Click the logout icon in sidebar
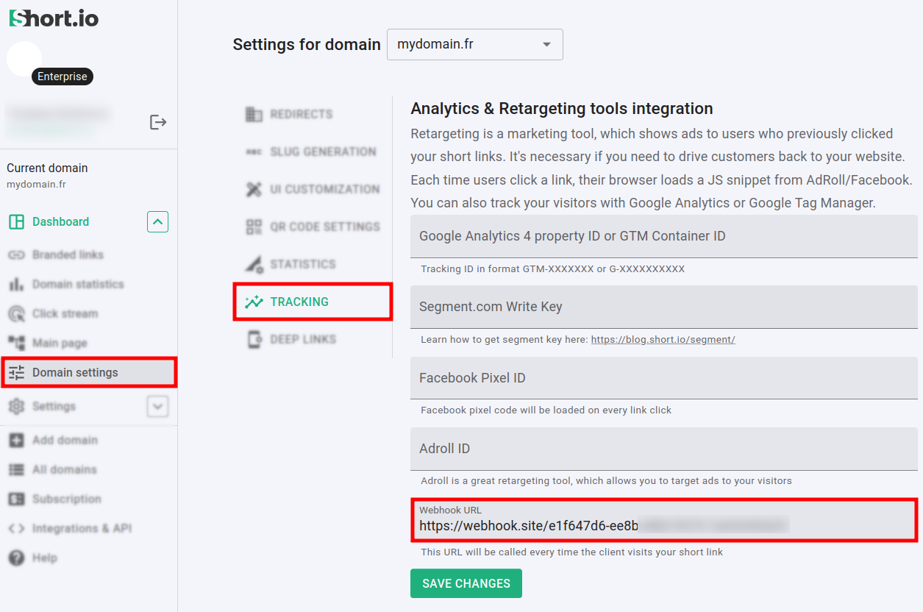The width and height of the screenshot is (923, 612). [x=158, y=122]
